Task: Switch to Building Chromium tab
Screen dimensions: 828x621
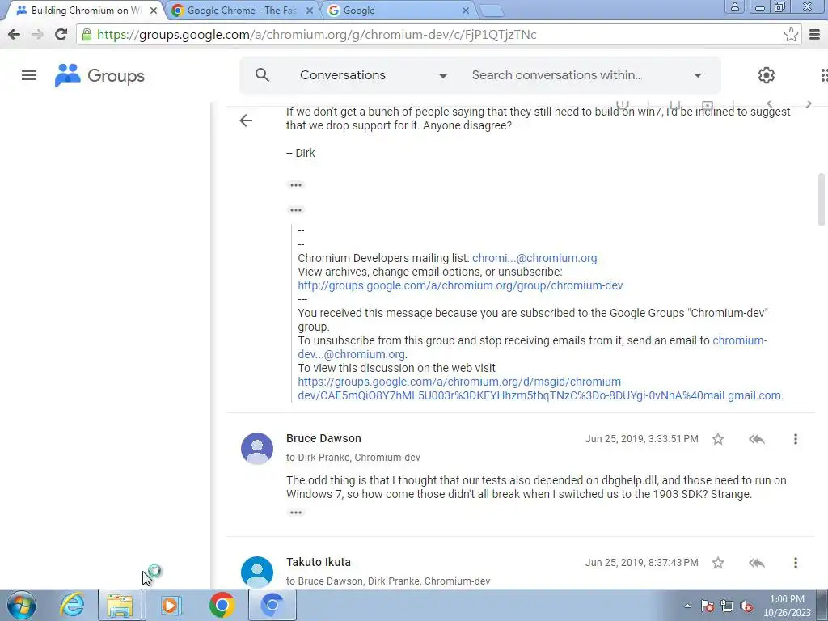Action: 84,10
